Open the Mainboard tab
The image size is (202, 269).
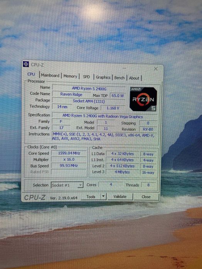tap(50, 75)
